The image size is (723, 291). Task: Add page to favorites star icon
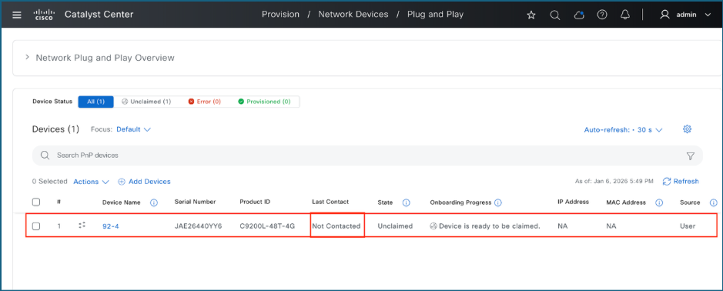tap(531, 15)
